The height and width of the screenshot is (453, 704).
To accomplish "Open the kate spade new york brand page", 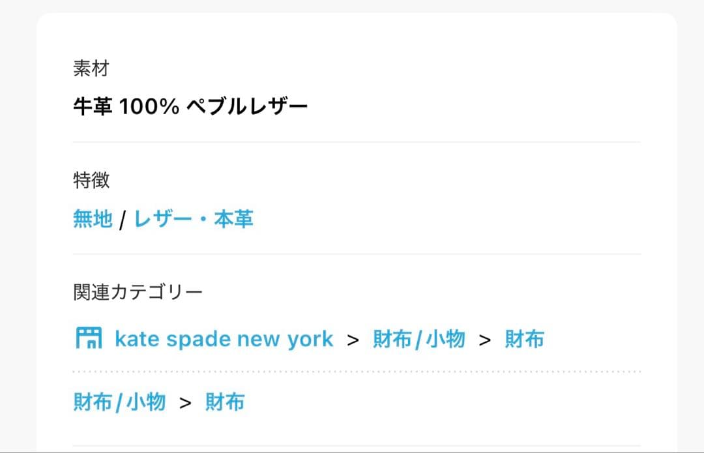I will click(x=223, y=338).
